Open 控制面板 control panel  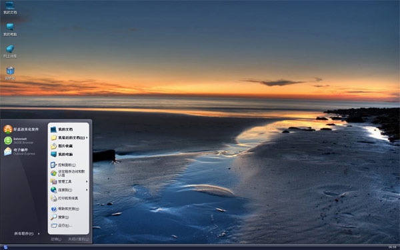click(69, 165)
